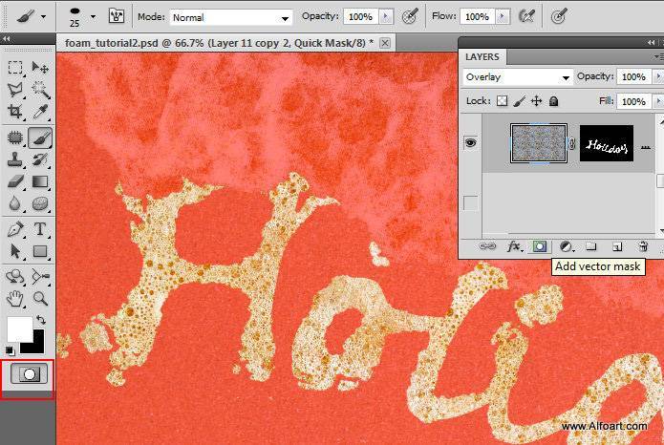Switch to the foam_tutorial2.psd document tab

(x=218, y=44)
